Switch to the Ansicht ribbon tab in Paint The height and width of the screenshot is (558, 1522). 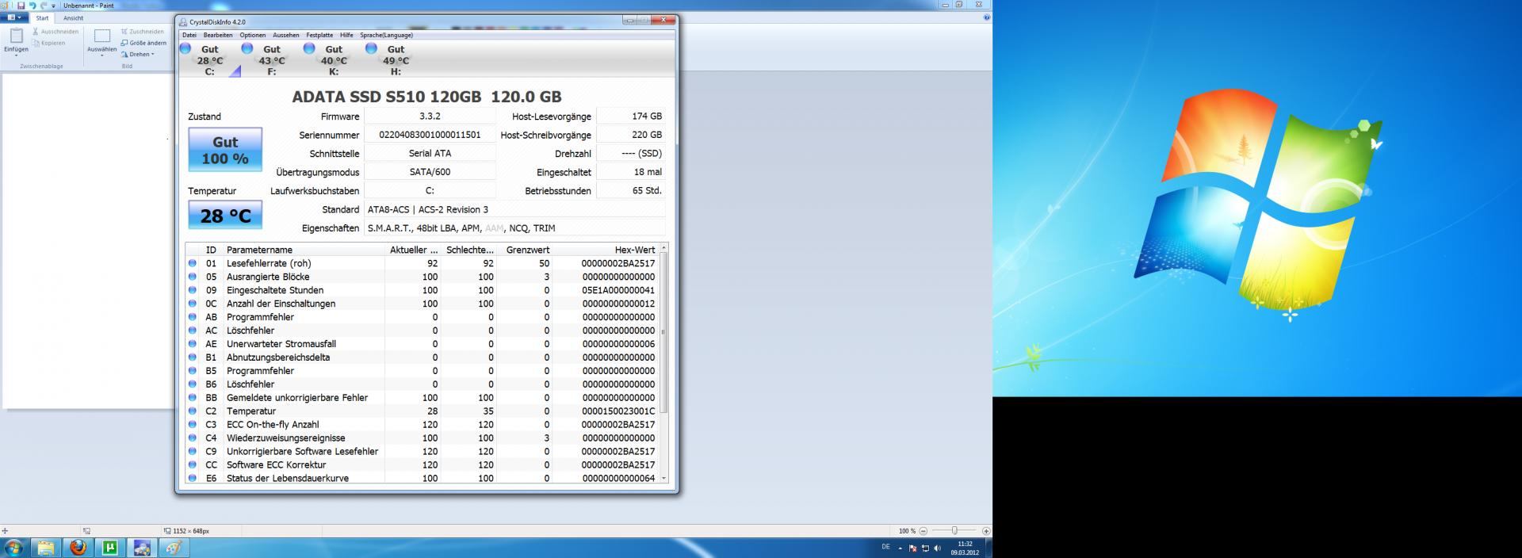click(x=73, y=17)
